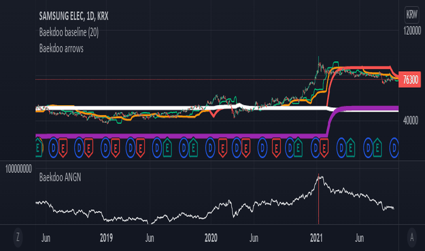Open the dividend D marker just before 2020

coord(210,148)
